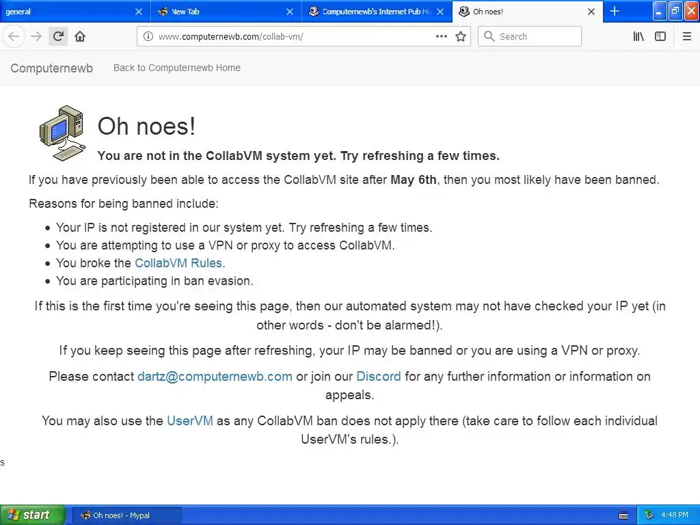
Task: Open Back to Computernewb Home link
Action: (177, 68)
